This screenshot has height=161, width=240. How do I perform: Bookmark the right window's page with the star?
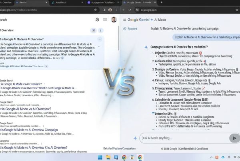[237, 10]
